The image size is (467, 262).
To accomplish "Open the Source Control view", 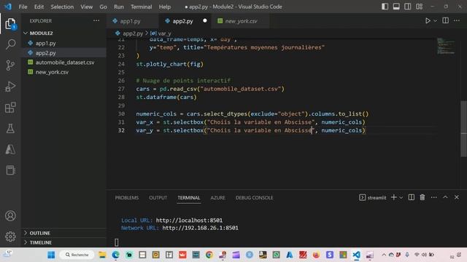I will tap(10, 65).
